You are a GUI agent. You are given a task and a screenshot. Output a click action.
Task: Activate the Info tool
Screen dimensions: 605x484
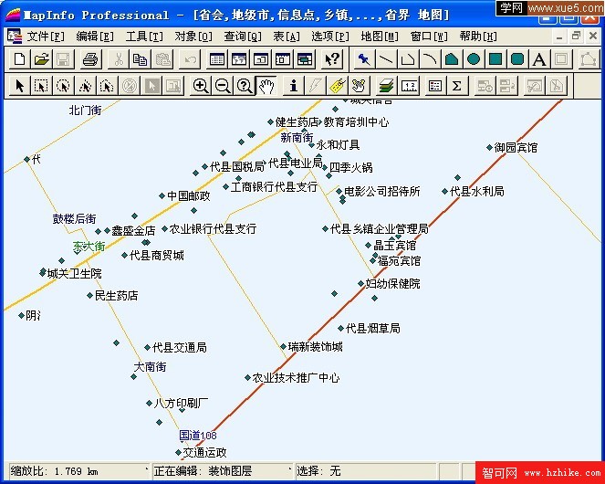294,85
